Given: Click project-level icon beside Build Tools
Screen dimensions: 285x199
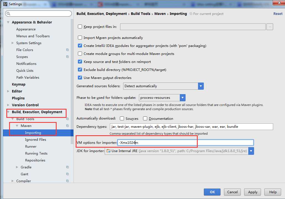Looking at the screenshot, I should point(67,119).
